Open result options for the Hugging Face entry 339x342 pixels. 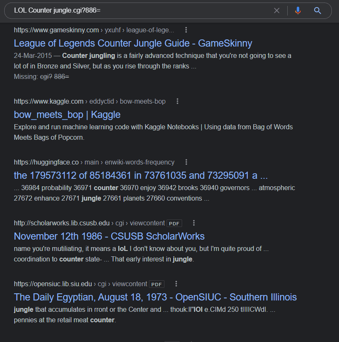click(x=186, y=162)
